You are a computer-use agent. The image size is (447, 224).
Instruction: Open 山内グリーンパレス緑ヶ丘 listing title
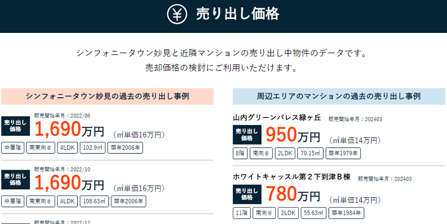click(277, 118)
